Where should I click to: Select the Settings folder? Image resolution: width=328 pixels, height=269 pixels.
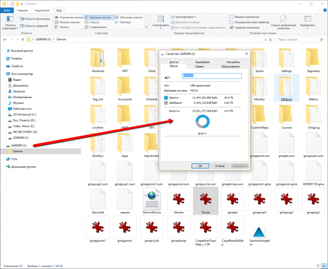tap(286, 60)
